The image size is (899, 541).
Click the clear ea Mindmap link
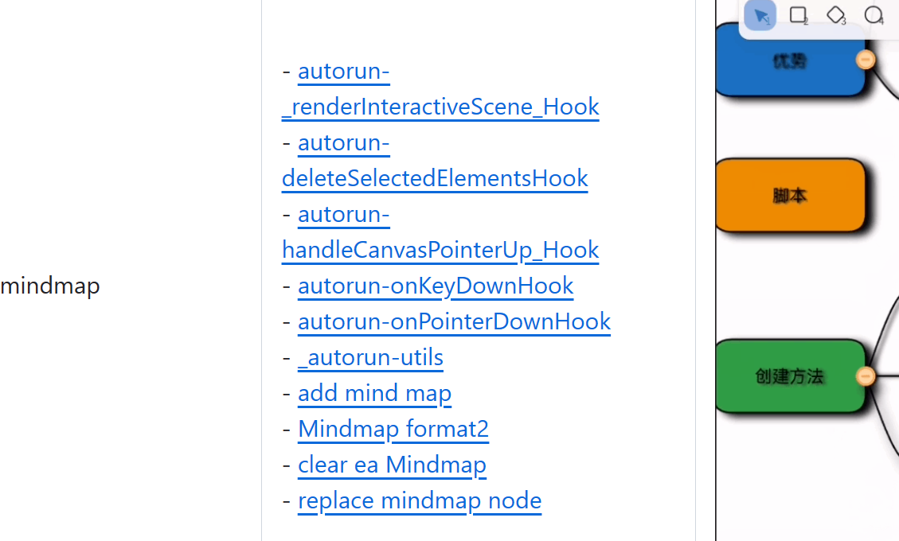(392, 465)
